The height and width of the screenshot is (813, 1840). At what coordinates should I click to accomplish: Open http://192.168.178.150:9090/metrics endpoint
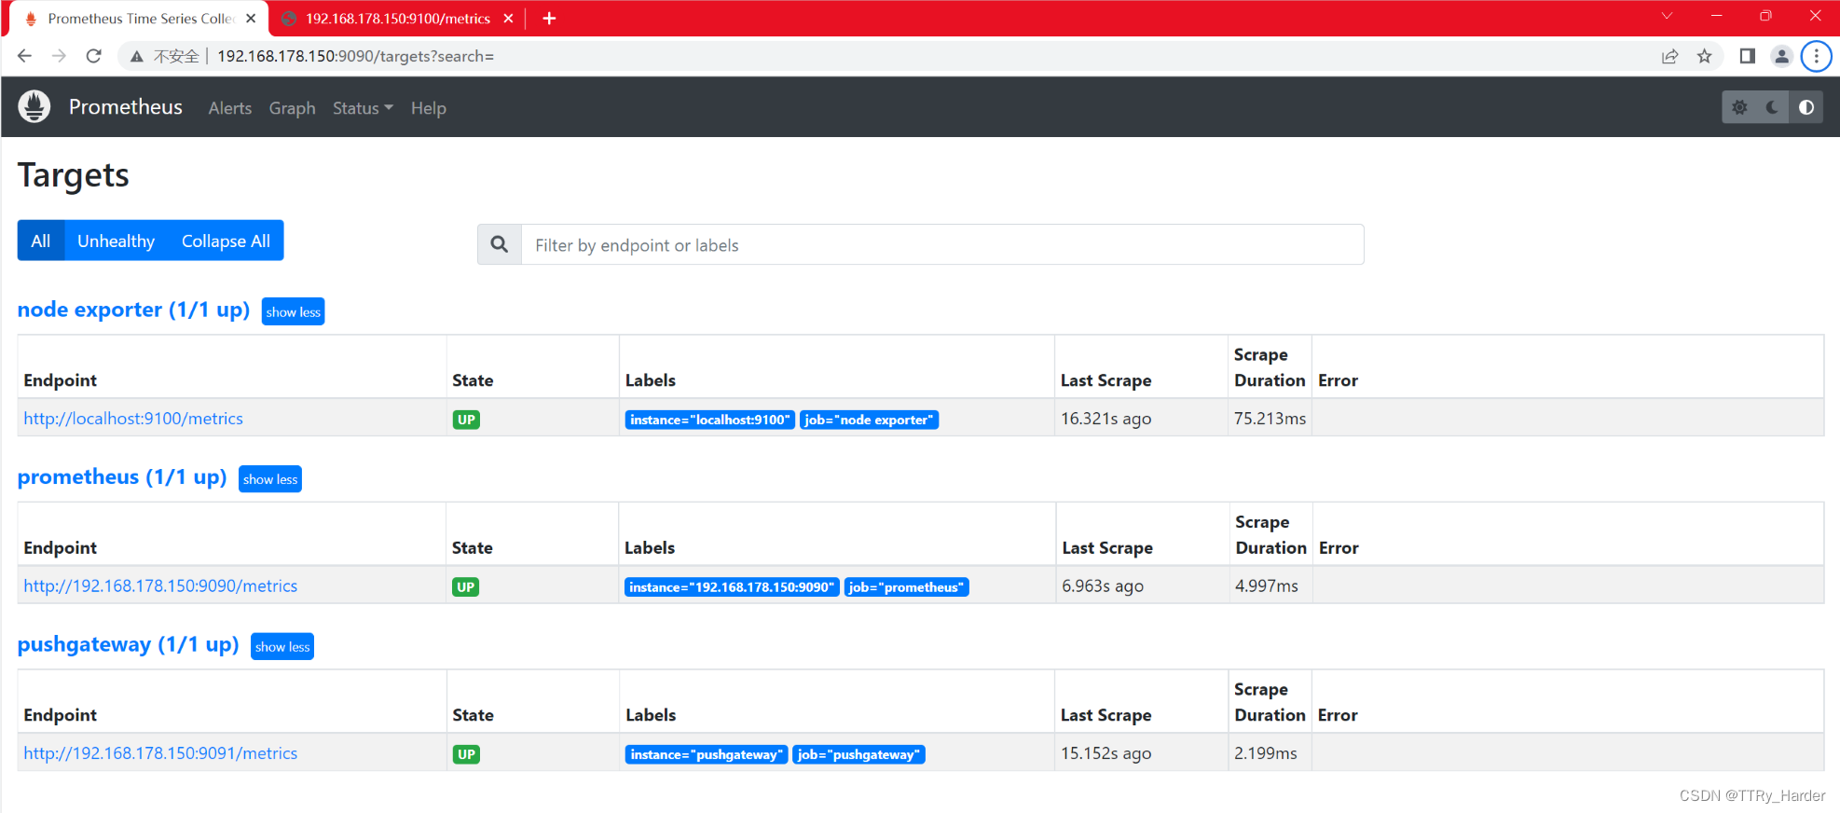[x=160, y=586]
